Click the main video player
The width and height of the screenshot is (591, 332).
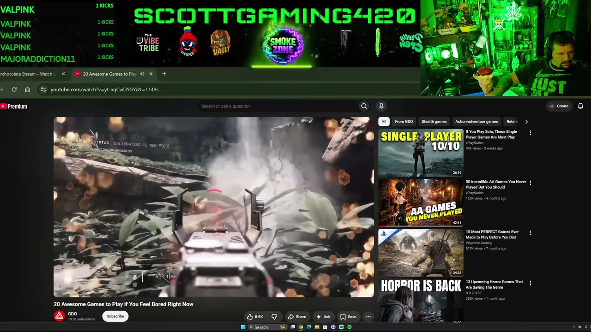[214, 207]
